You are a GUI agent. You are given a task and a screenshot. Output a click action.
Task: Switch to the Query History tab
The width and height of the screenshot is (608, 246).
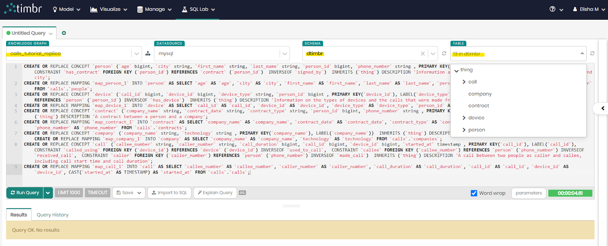coord(52,215)
